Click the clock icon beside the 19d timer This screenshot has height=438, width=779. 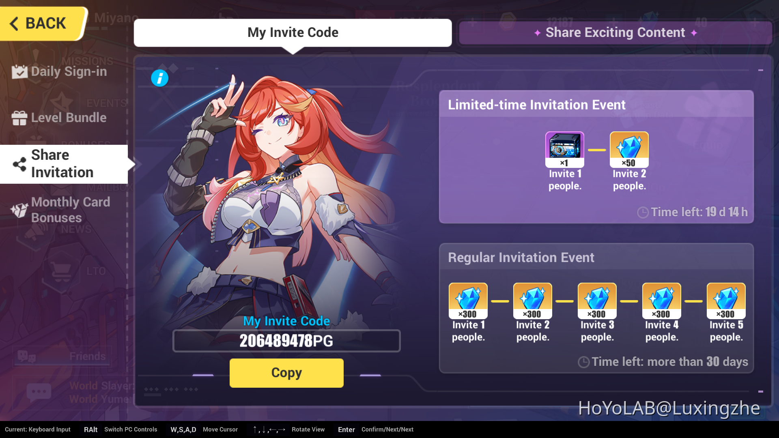tap(643, 212)
